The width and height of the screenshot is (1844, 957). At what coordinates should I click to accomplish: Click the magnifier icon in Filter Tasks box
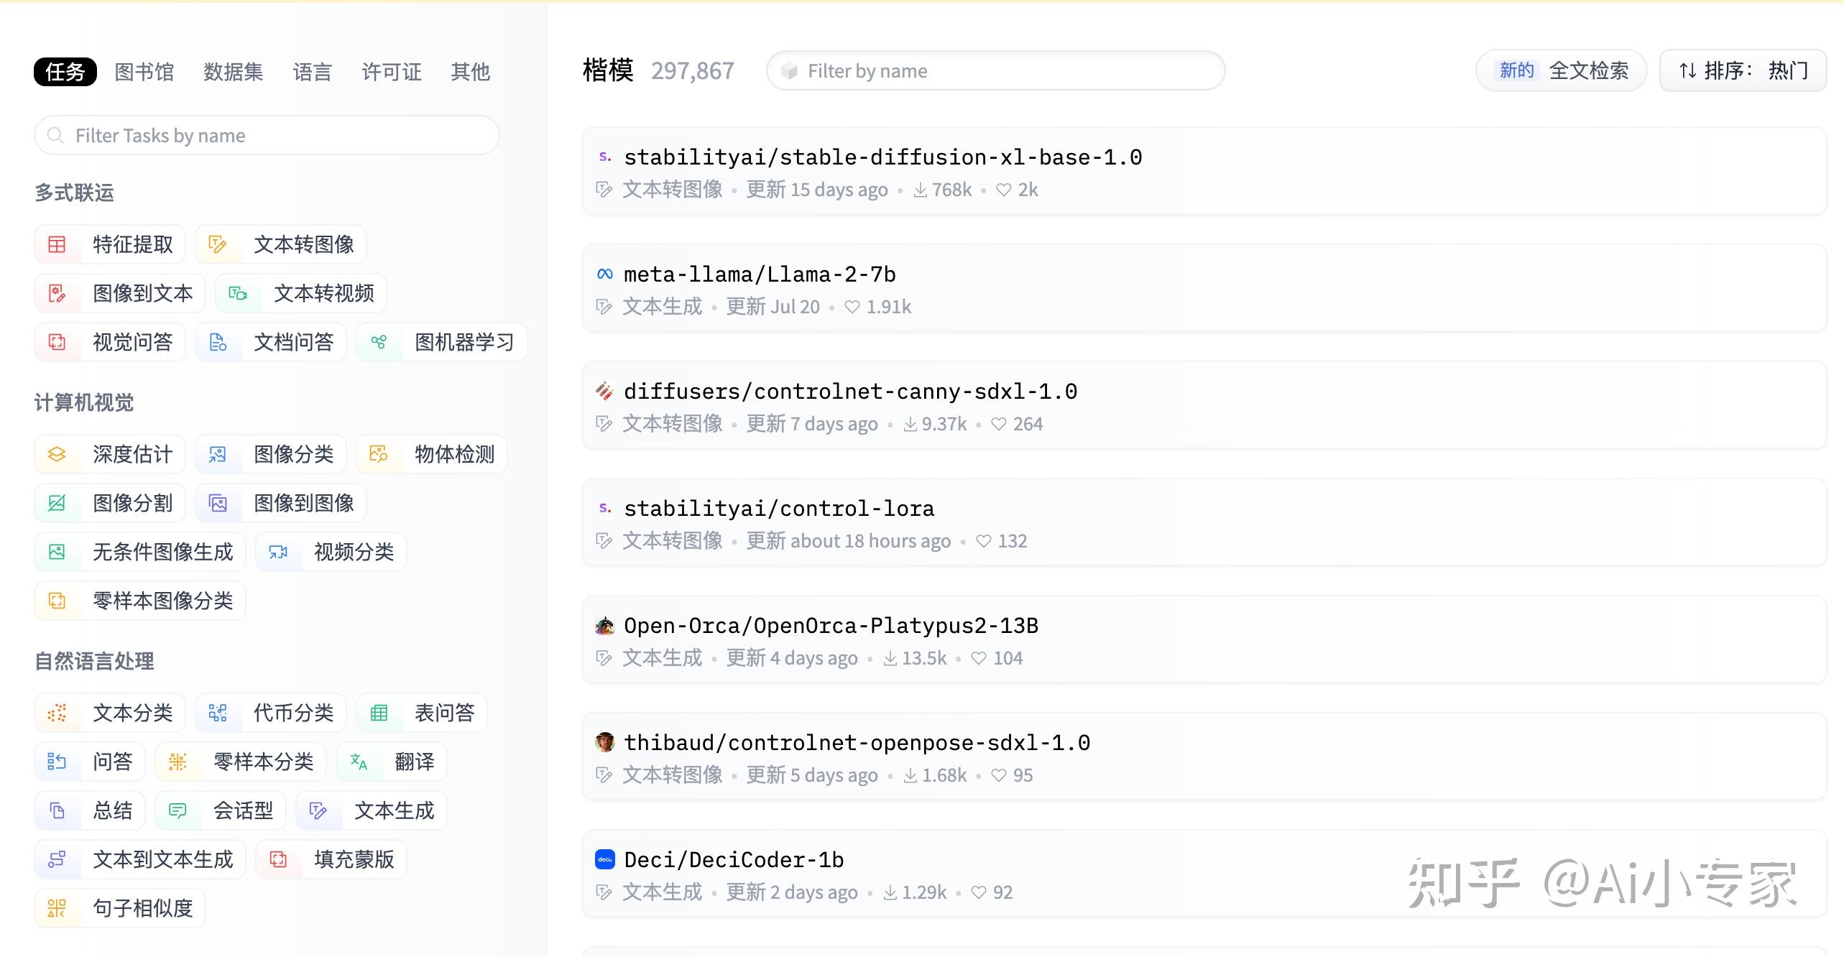55,135
